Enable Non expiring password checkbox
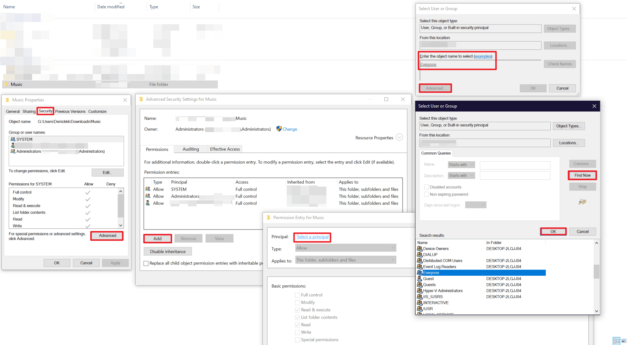The width and height of the screenshot is (629, 345). [427, 194]
